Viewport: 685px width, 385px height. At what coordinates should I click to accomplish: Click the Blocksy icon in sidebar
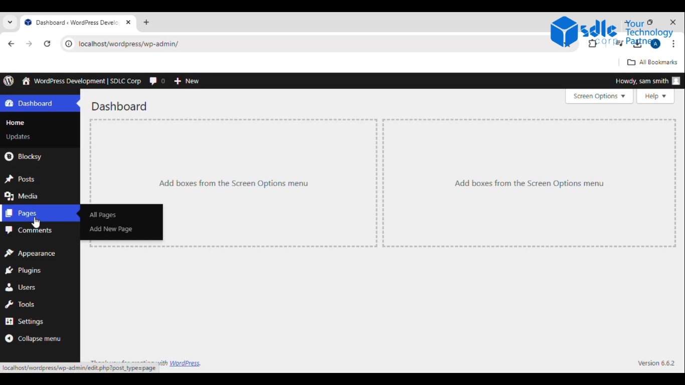coord(9,156)
